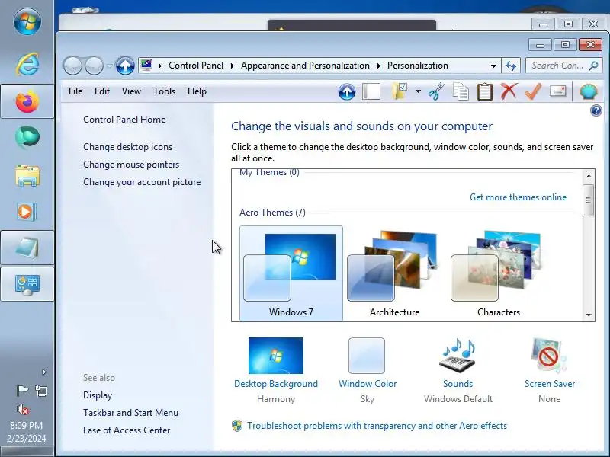
Task: Click the envelope mail icon in the toolbar
Action: tap(558, 91)
